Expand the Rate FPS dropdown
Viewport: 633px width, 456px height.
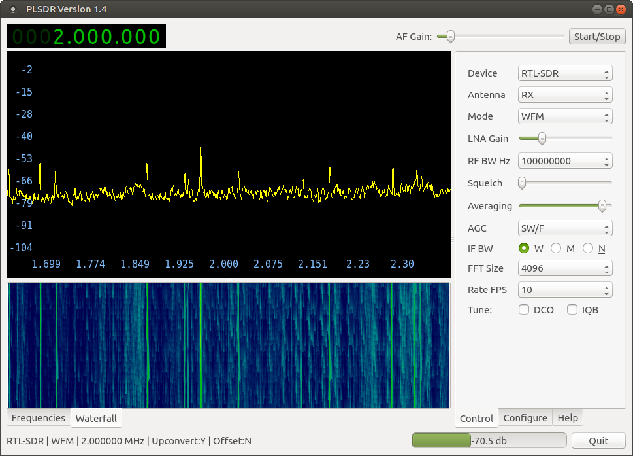click(564, 290)
